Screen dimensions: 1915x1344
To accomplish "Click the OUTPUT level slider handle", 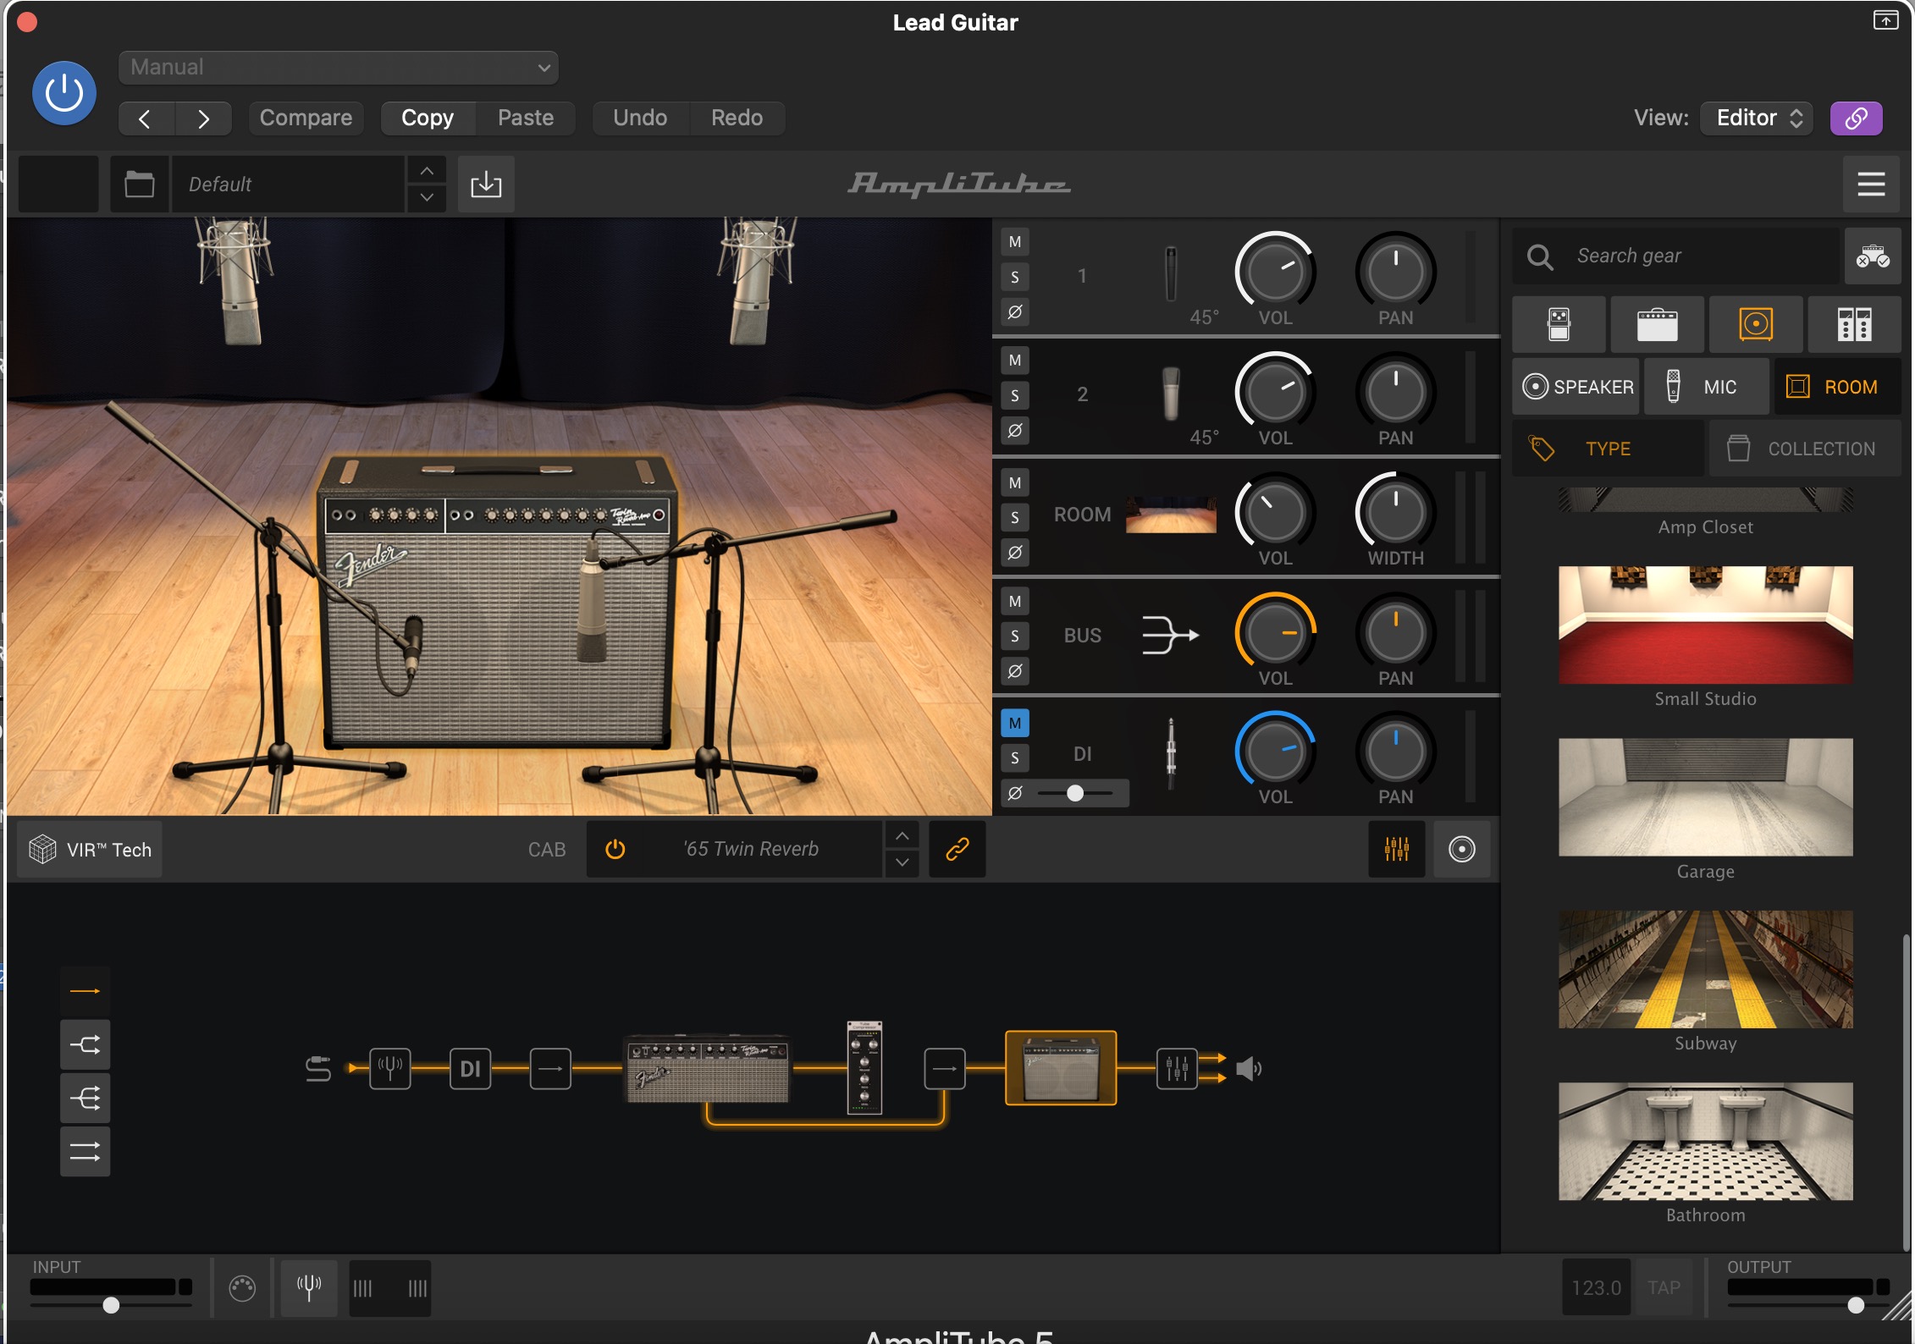I will point(1856,1305).
